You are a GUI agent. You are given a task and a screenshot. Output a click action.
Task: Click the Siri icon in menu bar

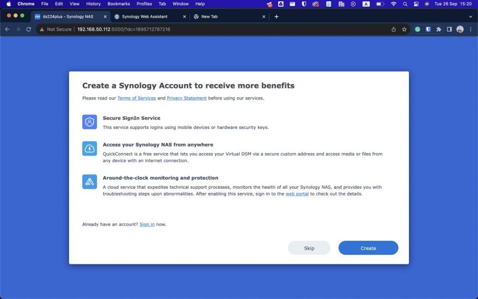[427, 4]
